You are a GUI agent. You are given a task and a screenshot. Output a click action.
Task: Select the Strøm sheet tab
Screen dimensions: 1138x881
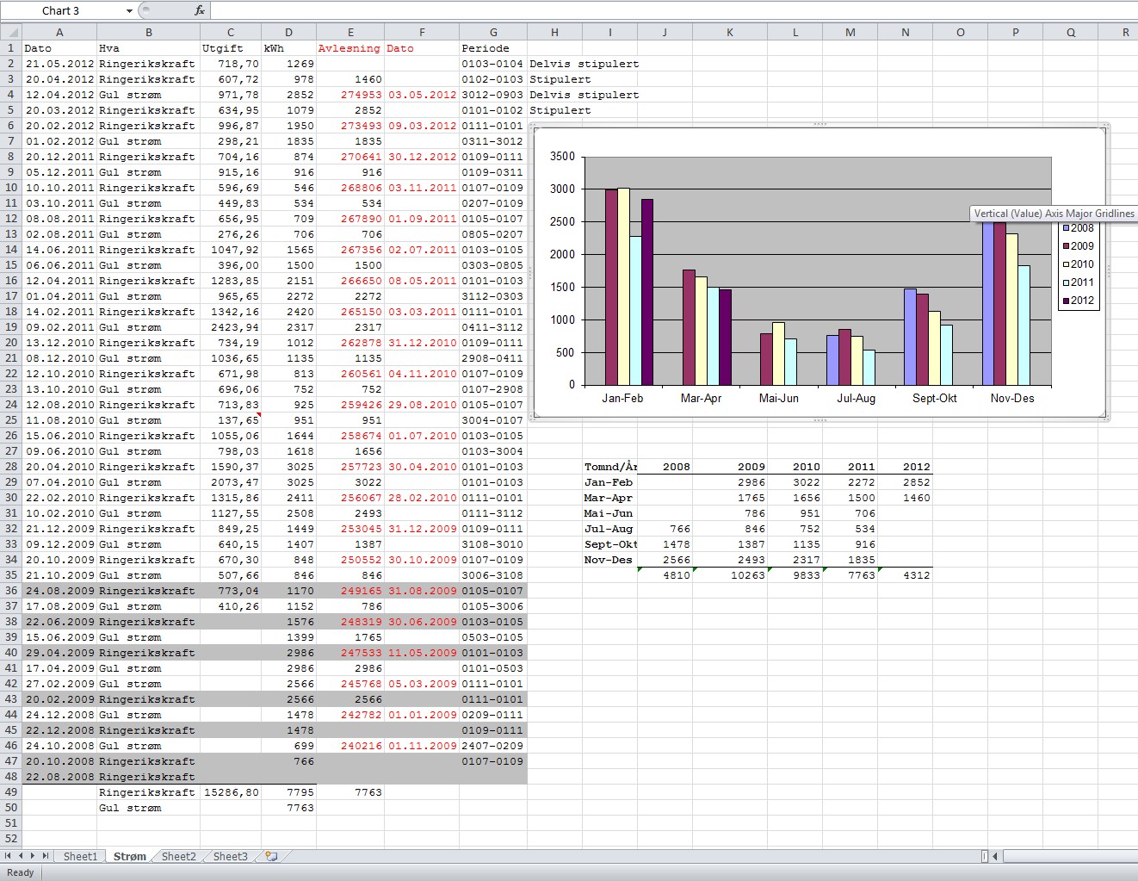[x=130, y=856]
